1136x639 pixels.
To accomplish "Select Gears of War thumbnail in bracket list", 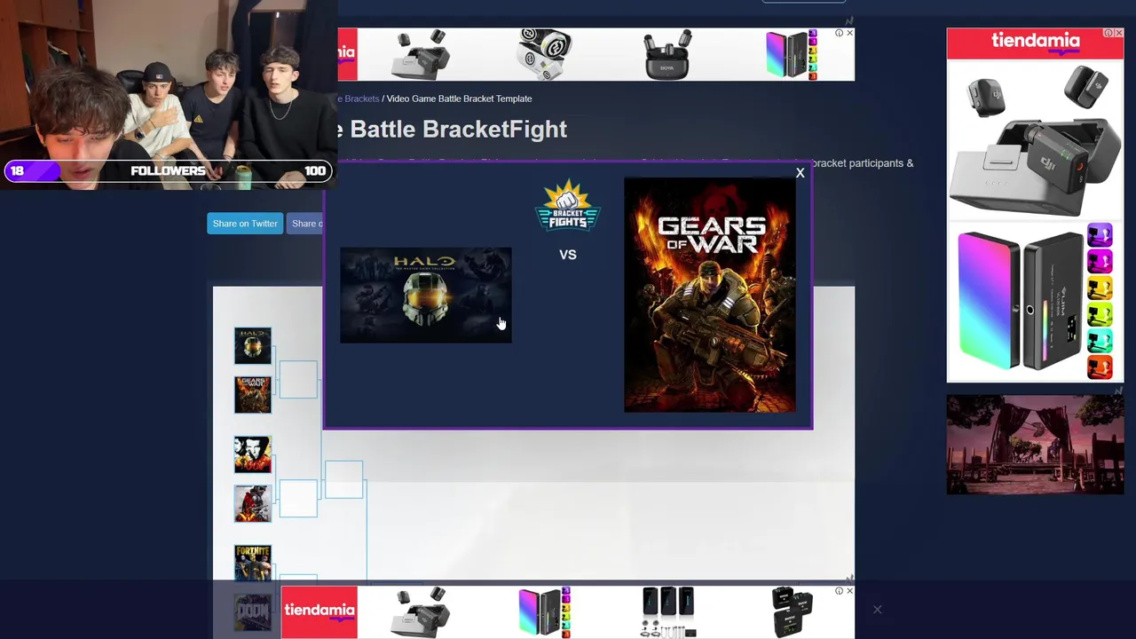I will point(253,395).
